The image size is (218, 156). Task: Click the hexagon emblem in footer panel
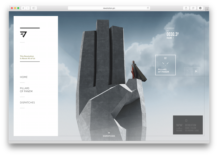coord(186,120)
